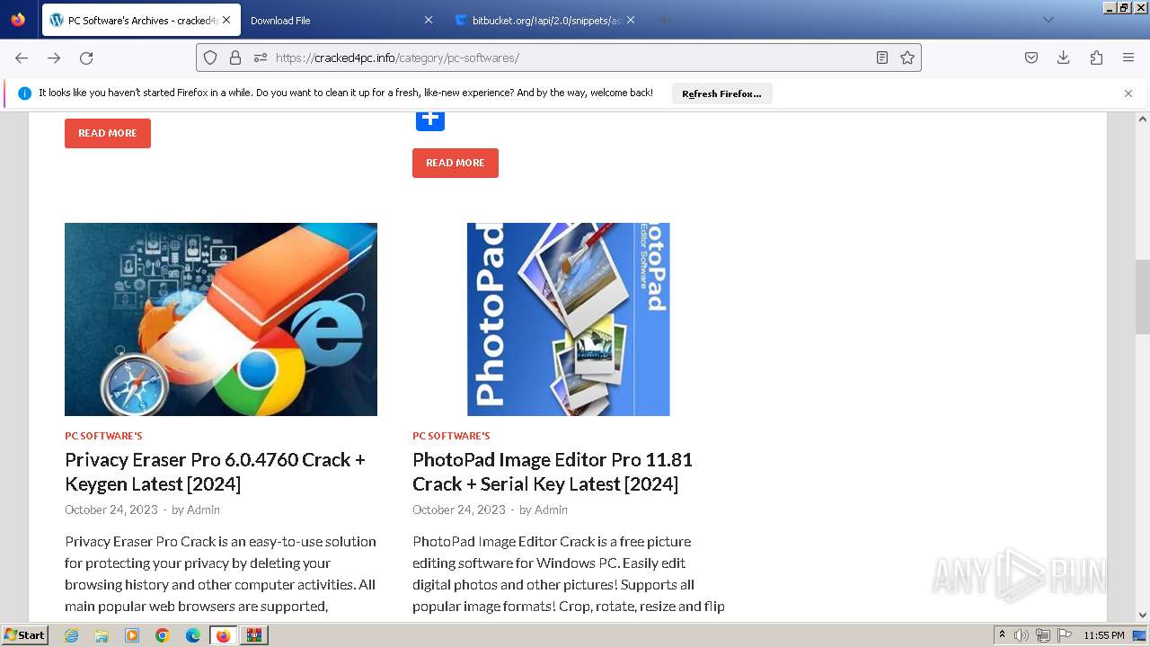
Task: Open File Explorer from taskbar
Action: [102, 635]
